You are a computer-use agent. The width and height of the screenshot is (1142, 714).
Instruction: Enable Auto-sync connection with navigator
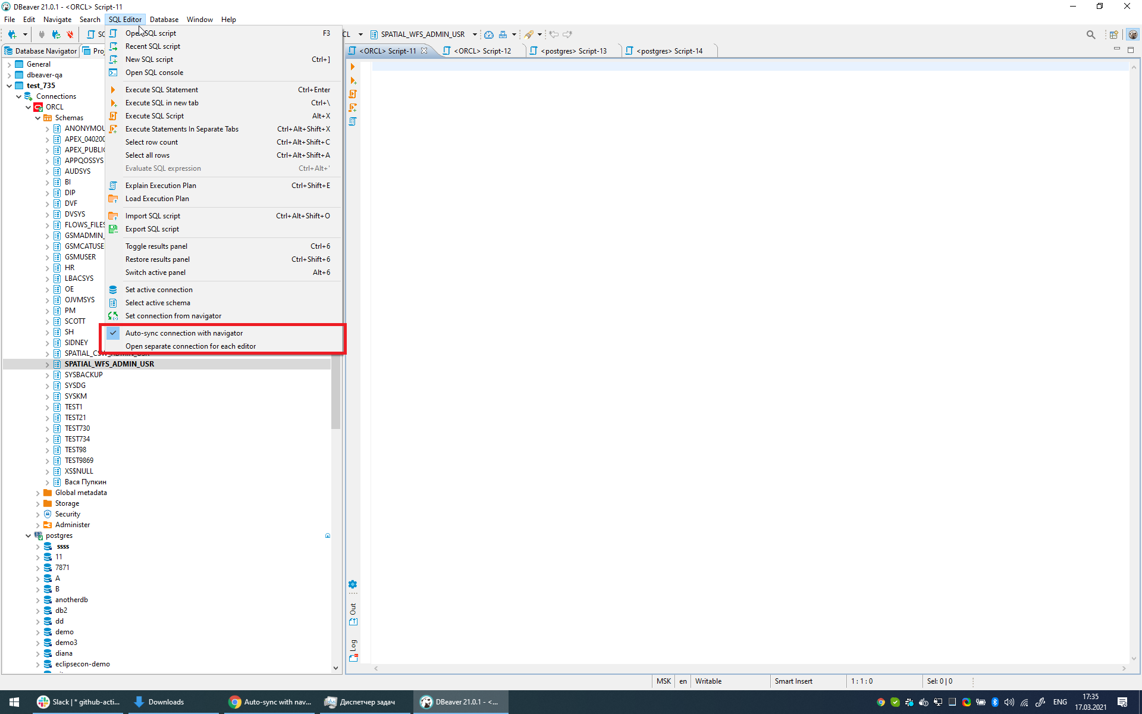click(184, 333)
